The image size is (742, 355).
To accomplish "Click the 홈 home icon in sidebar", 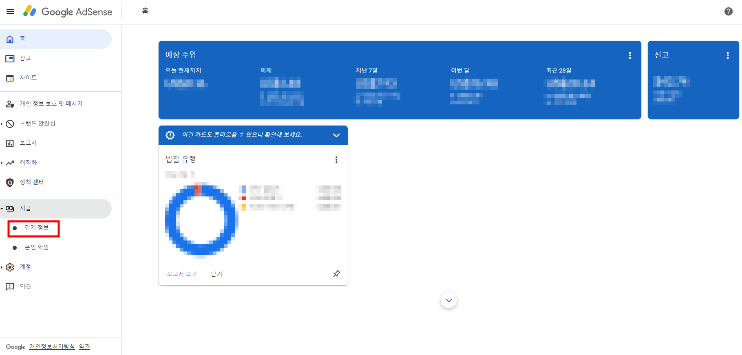I will [x=10, y=39].
